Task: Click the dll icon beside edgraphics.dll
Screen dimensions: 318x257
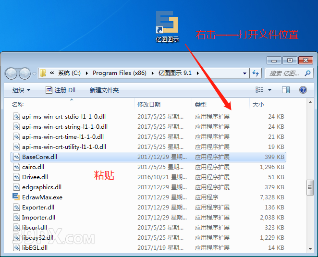Action: [x=16, y=187]
